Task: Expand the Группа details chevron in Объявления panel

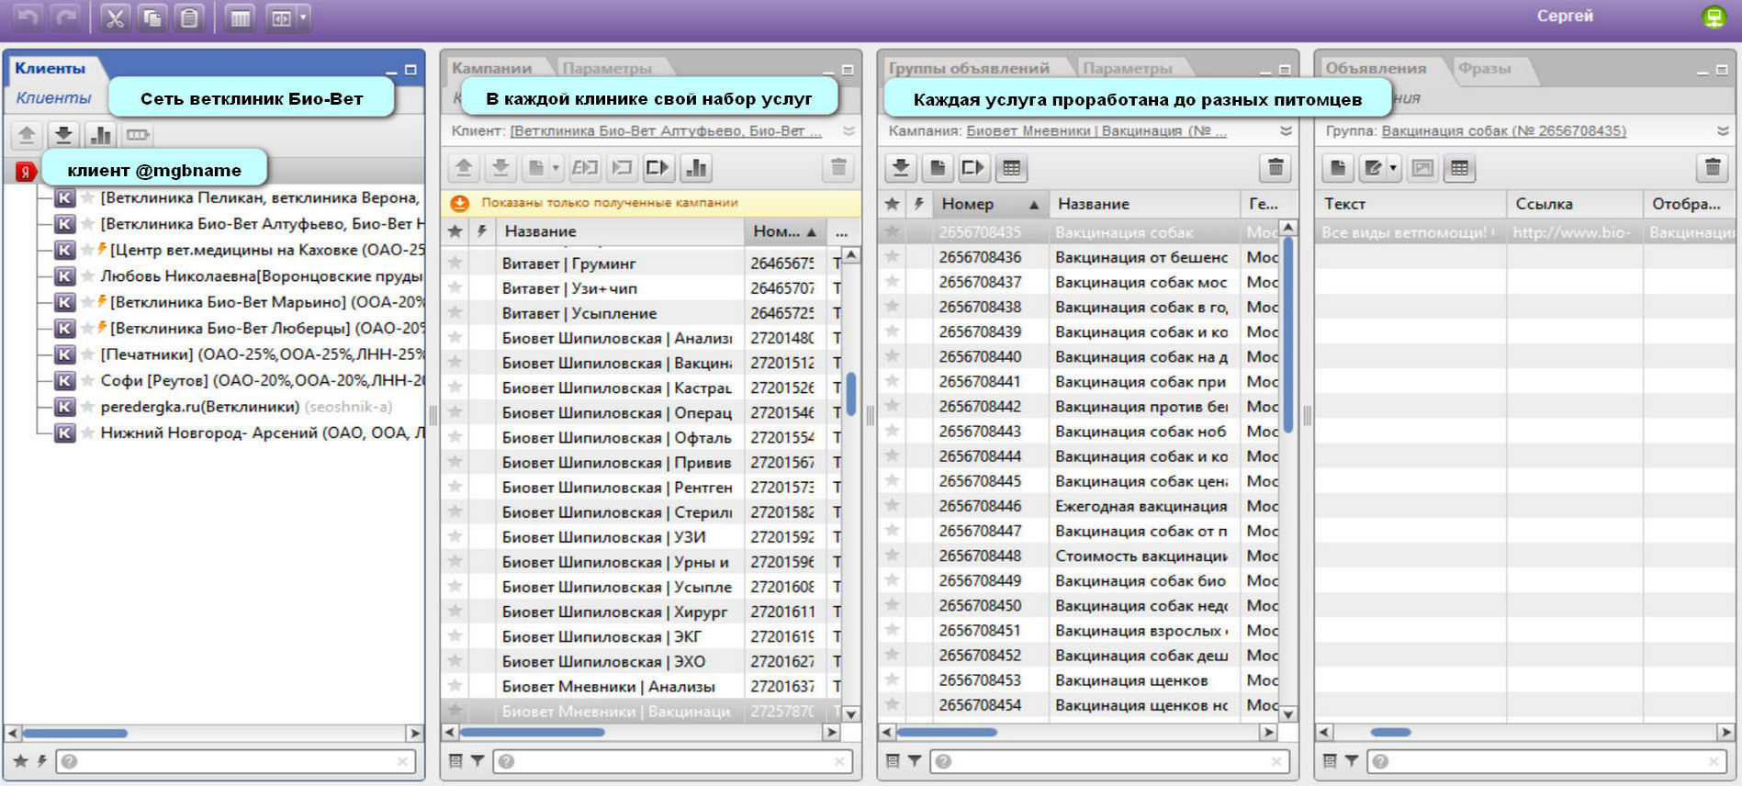Action: tap(1723, 131)
